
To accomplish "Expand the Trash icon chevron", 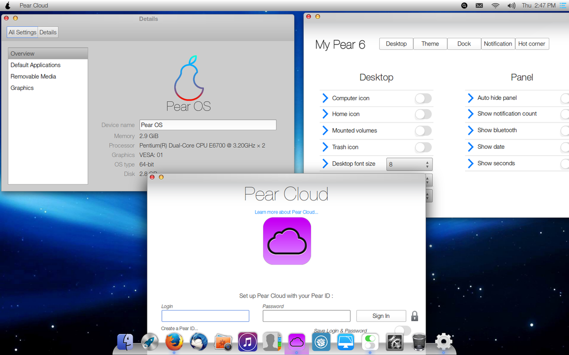I will [x=325, y=147].
